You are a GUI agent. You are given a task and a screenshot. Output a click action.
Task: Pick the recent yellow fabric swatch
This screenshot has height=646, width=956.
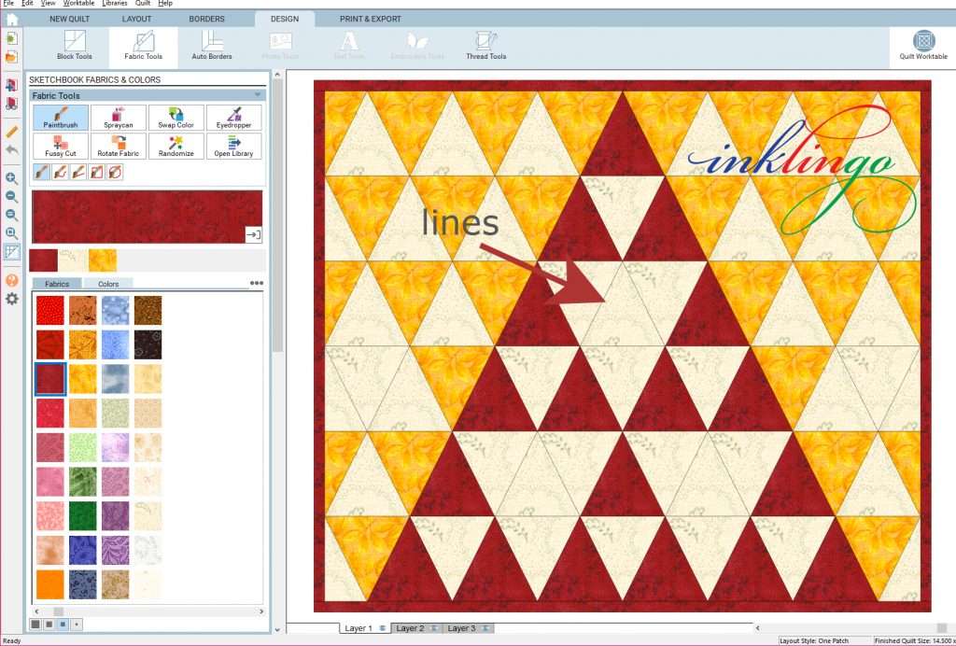click(103, 260)
